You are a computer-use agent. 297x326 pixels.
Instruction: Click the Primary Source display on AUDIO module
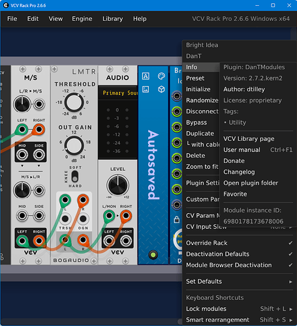point(118,93)
